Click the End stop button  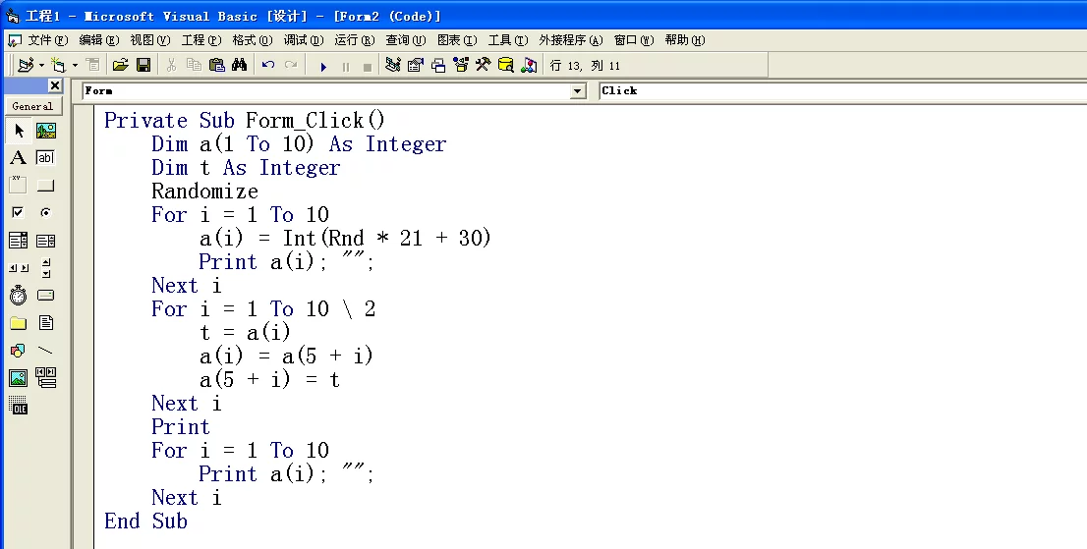(x=368, y=67)
